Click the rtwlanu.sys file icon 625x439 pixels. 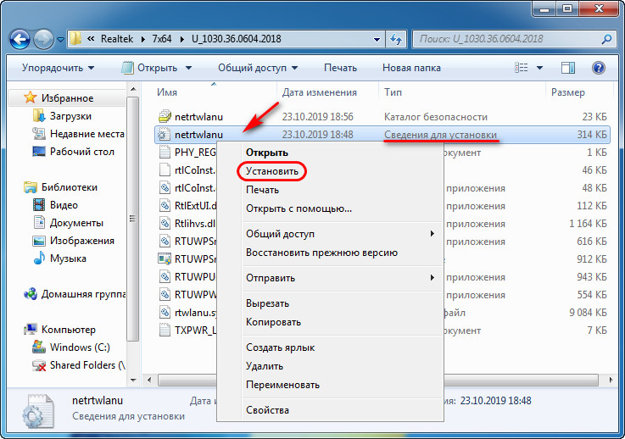[165, 313]
